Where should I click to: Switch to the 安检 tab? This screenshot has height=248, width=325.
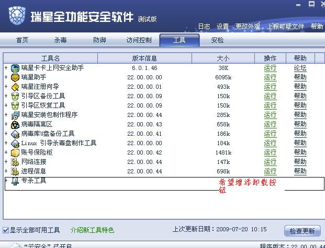tap(217, 40)
